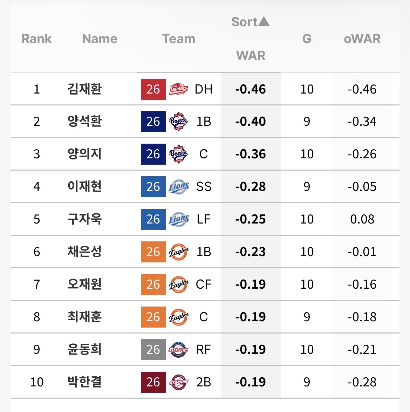
Task: Click the Bears logo in 양의지's row
Action: click(x=178, y=154)
